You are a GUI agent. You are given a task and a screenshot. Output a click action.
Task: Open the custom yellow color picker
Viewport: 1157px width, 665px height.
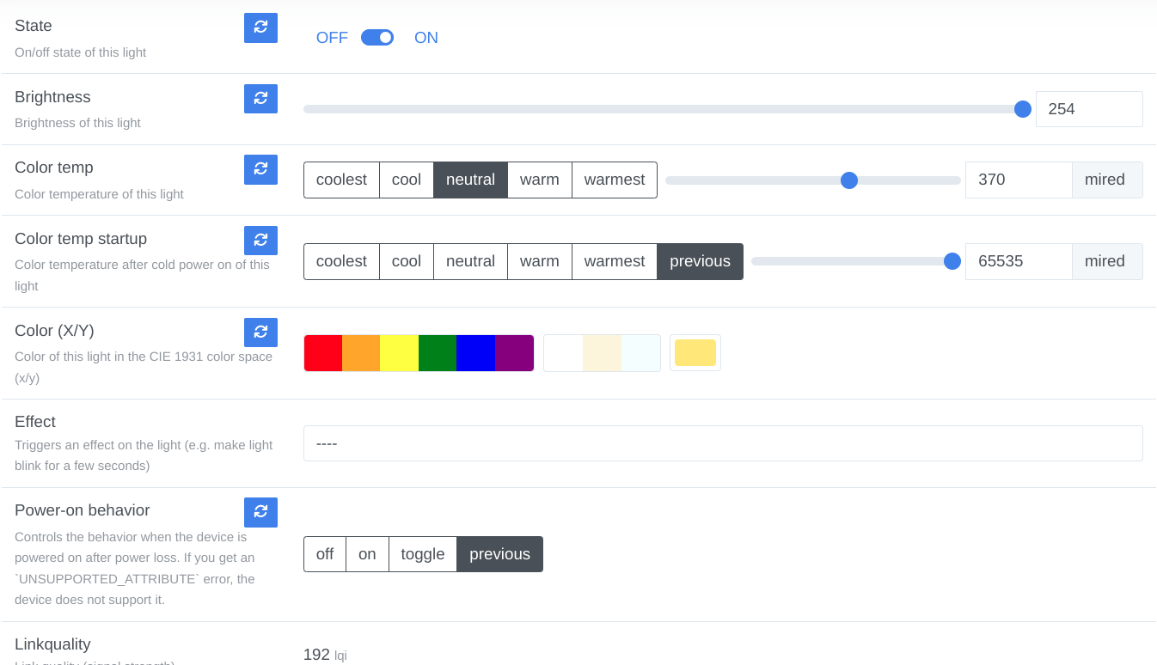click(x=695, y=353)
